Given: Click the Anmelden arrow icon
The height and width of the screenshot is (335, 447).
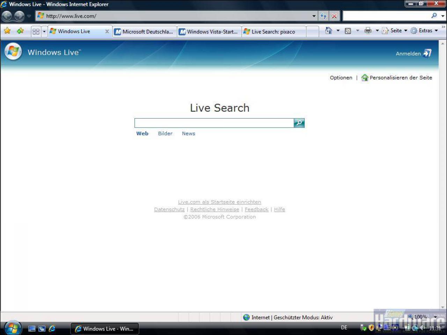Looking at the screenshot, I should [x=427, y=53].
